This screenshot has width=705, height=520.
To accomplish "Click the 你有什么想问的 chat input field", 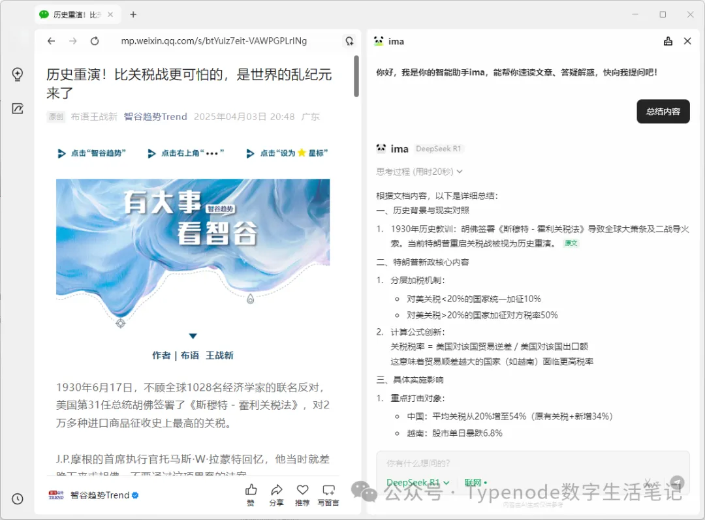I will [x=509, y=464].
